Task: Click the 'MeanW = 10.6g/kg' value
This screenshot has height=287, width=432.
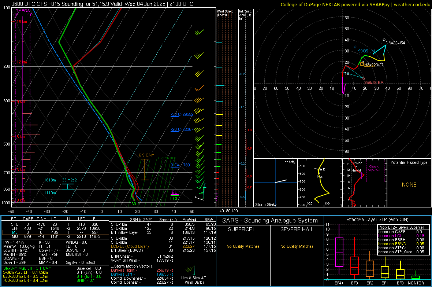Action: coord(19,246)
